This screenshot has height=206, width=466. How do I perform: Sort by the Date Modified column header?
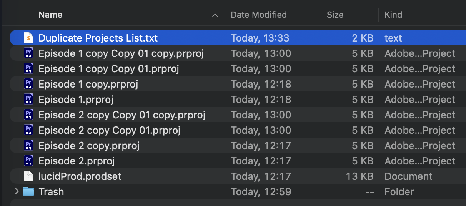click(x=259, y=15)
